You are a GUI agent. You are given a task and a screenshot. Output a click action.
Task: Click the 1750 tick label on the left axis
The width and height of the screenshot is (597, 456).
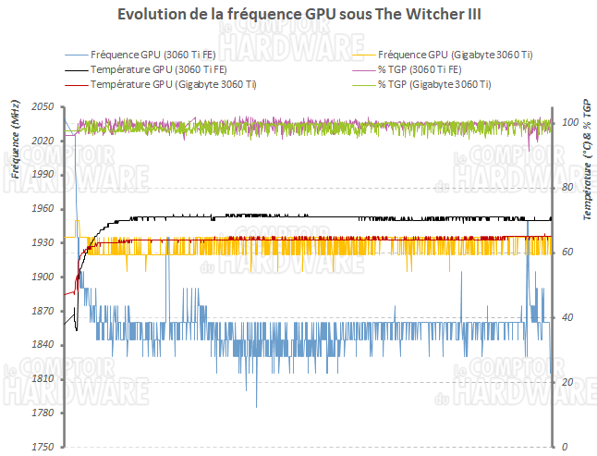click(43, 447)
